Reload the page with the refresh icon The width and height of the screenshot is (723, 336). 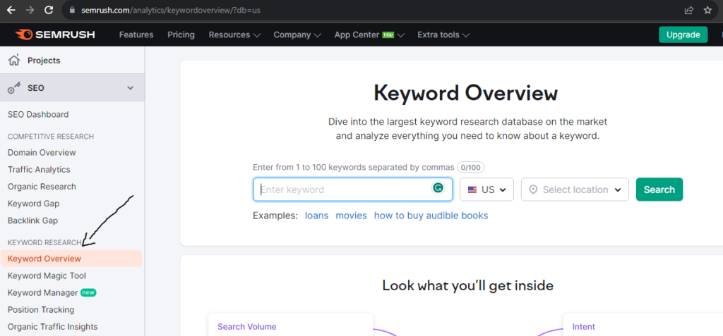tap(49, 10)
